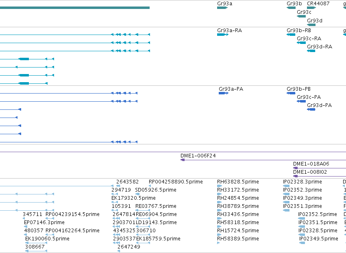Select the CR44087 gene feature

pos(311,8)
